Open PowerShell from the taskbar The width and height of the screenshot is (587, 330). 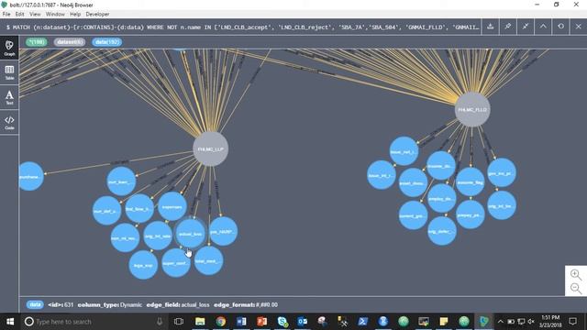[363, 322]
